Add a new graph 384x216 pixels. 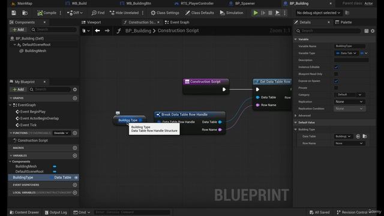coord(75,98)
